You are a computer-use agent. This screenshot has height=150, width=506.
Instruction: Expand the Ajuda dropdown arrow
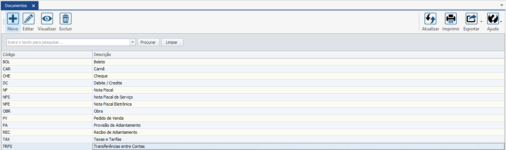click(x=501, y=22)
